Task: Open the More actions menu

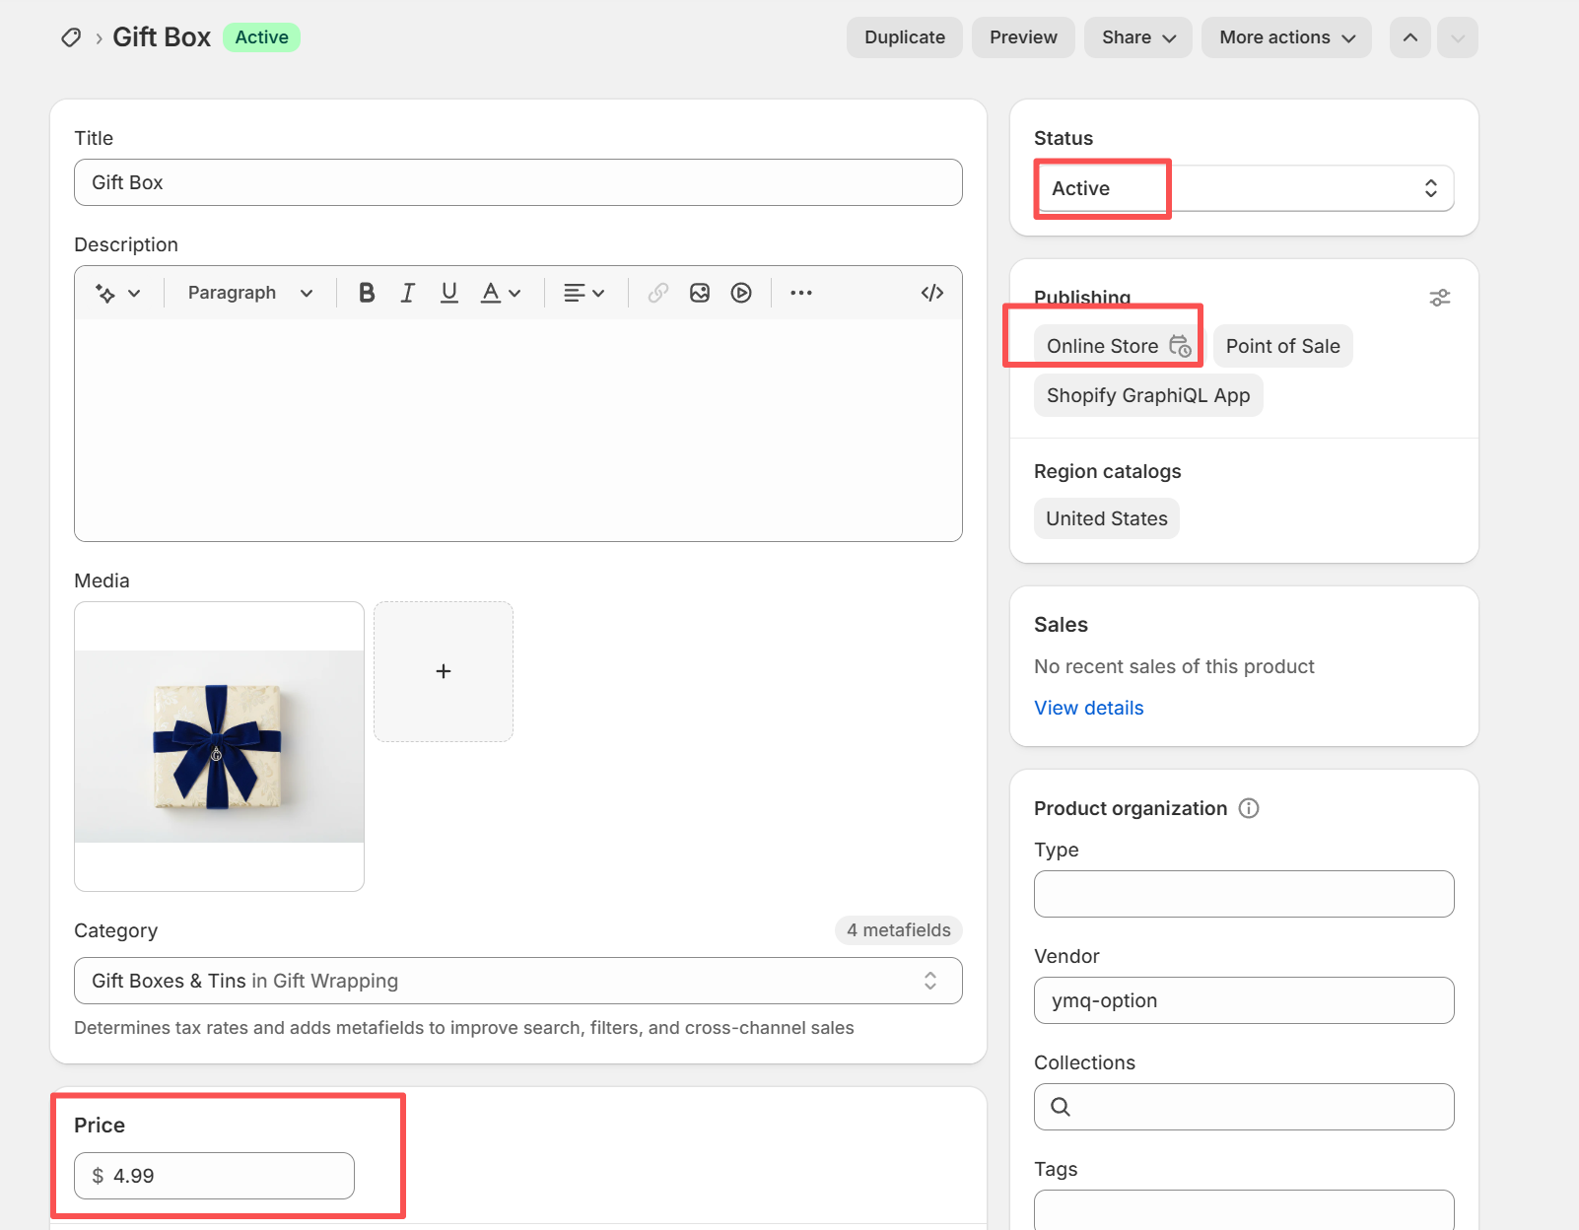Action: 1286,37
